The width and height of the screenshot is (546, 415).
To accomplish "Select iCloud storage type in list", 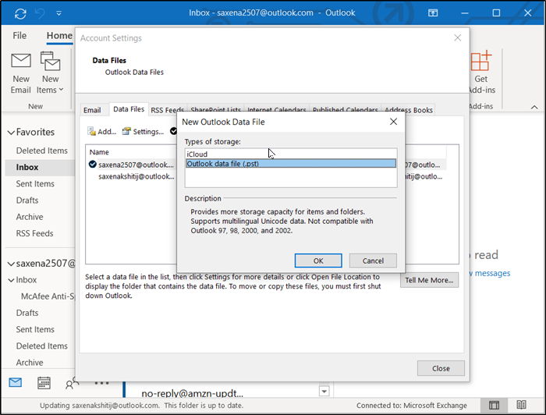I will tap(197, 154).
